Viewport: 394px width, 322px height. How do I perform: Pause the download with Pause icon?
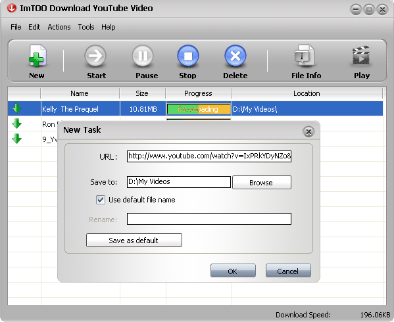tap(143, 56)
